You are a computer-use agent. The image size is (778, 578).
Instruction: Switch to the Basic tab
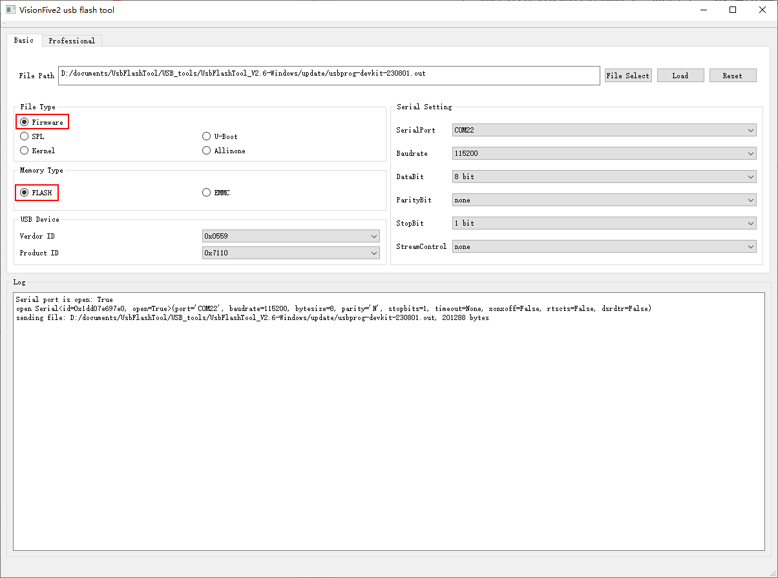click(x=24, y=40)
